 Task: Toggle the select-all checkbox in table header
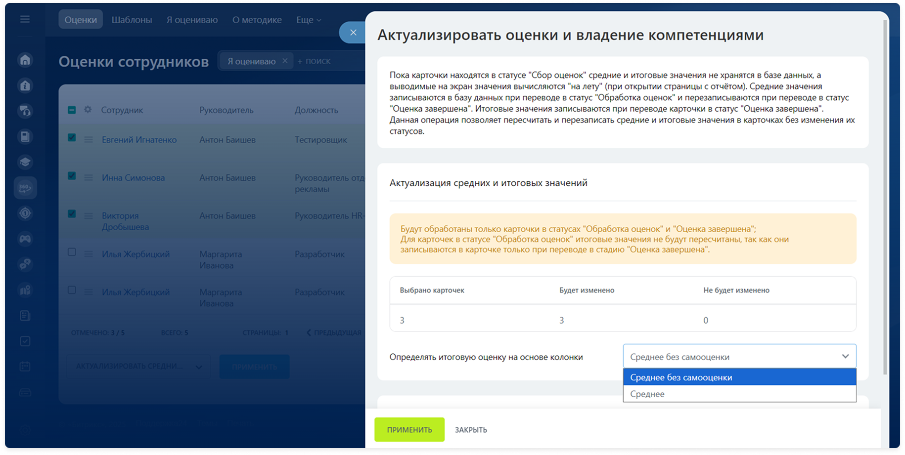[72, 110]
